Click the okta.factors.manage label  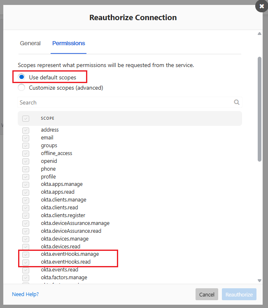(64, 277)
